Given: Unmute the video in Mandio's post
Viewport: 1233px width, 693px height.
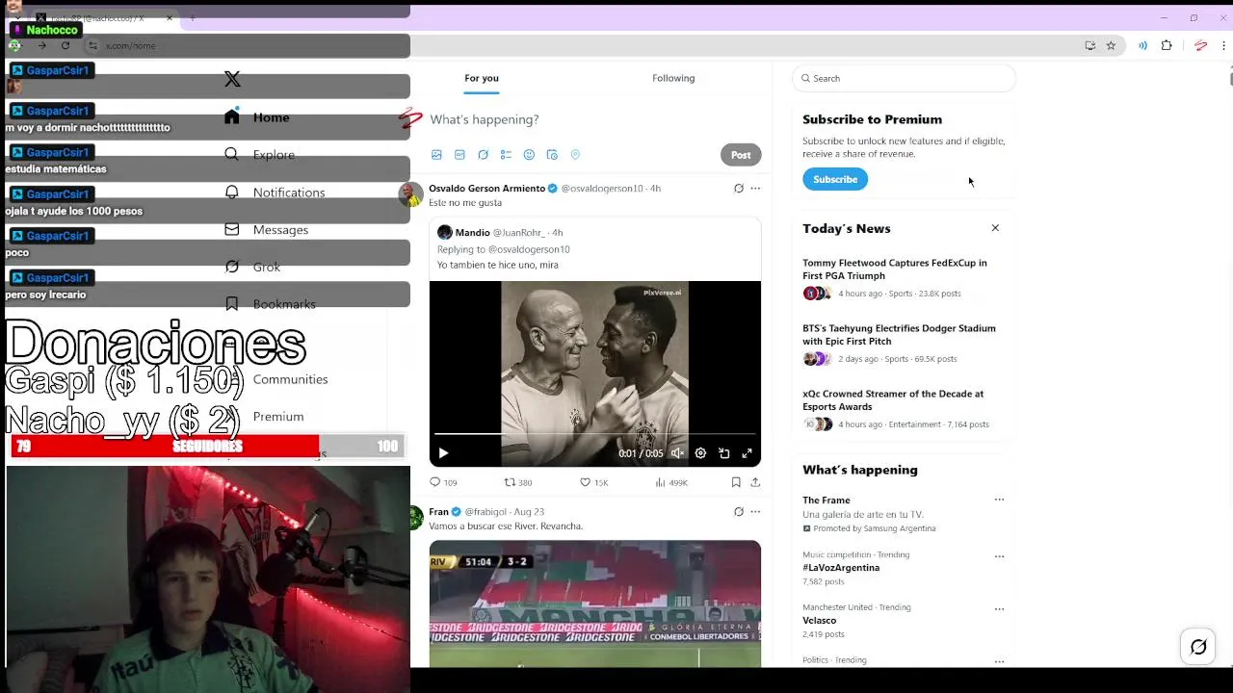Looking at the screenshot, I should pyautogui.click(x=677, y=453).
